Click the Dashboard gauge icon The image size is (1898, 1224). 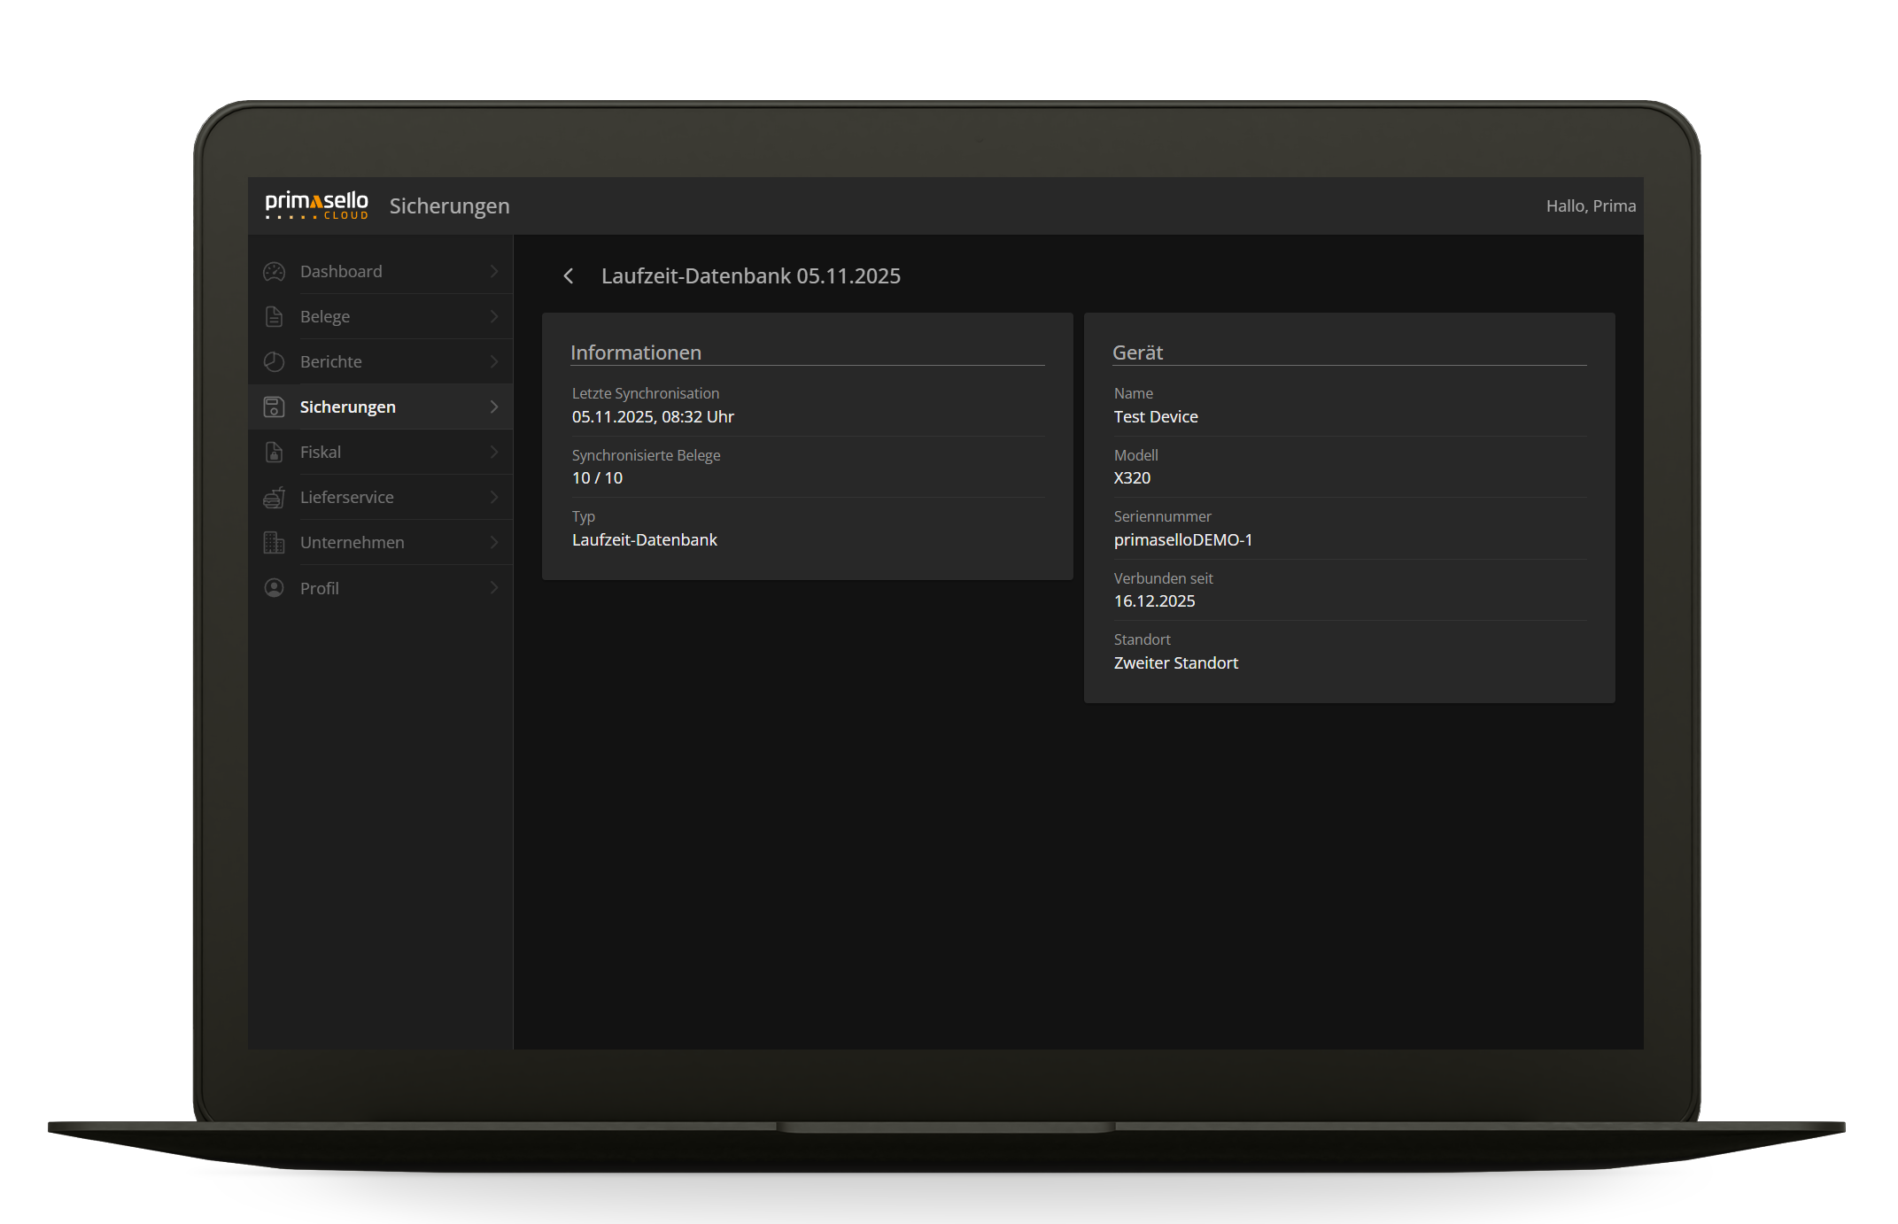tap(275, 272)
